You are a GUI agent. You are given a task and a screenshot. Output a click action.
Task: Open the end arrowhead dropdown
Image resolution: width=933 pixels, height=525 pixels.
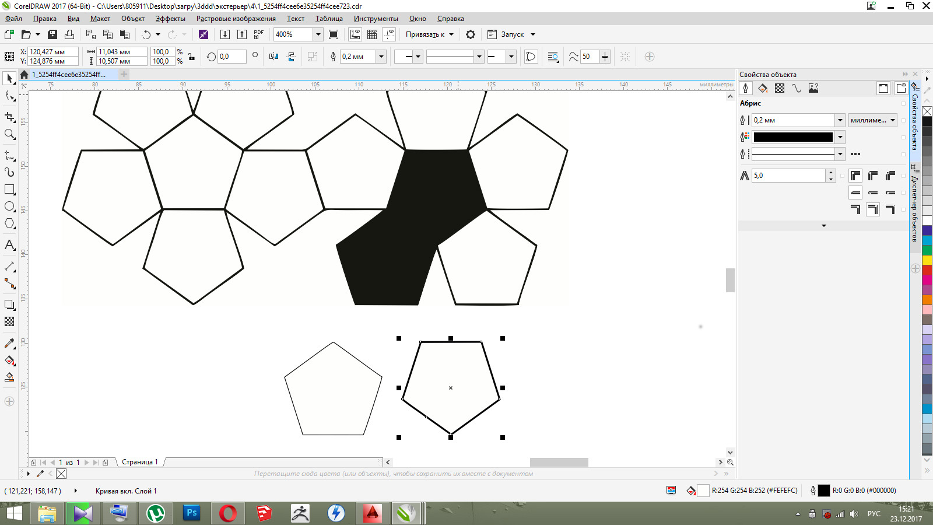(x=511, y=57)
